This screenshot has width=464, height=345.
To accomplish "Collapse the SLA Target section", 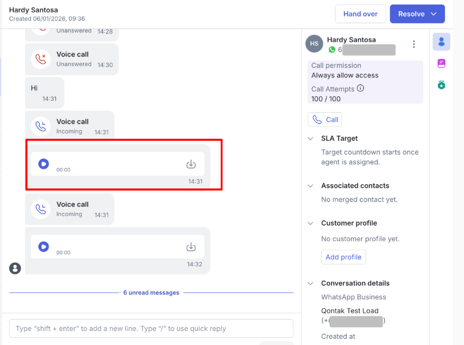I will coord(310,139).
